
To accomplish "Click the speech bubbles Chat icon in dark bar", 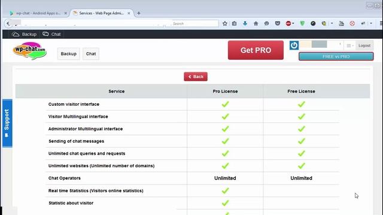I will pyautogui.click(x=45, y=34).
